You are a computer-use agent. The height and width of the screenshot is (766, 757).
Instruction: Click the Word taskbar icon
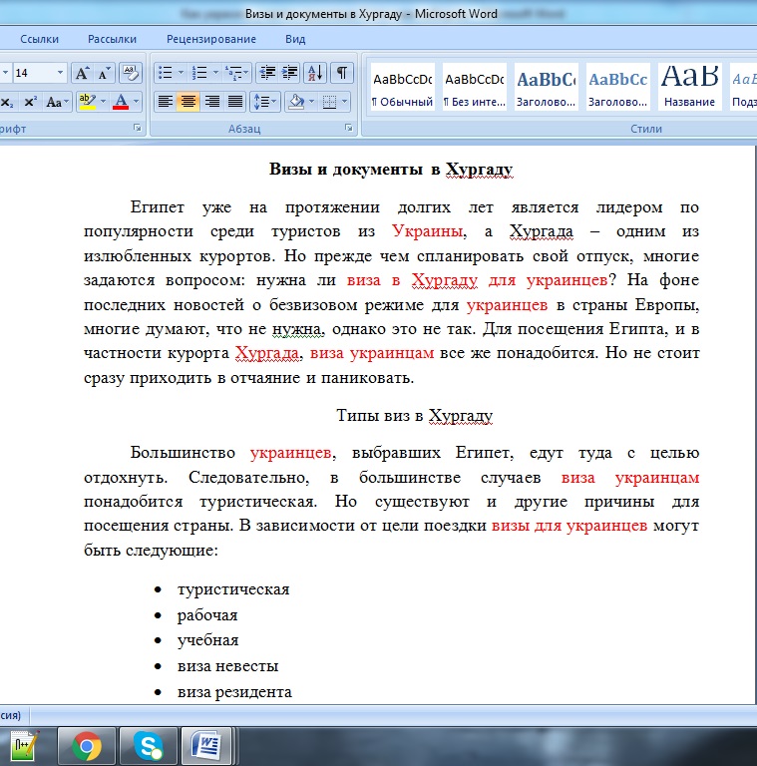point(206,746)
